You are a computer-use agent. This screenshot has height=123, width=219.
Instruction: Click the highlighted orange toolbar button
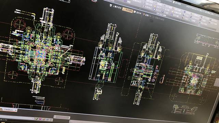point(128,10)
